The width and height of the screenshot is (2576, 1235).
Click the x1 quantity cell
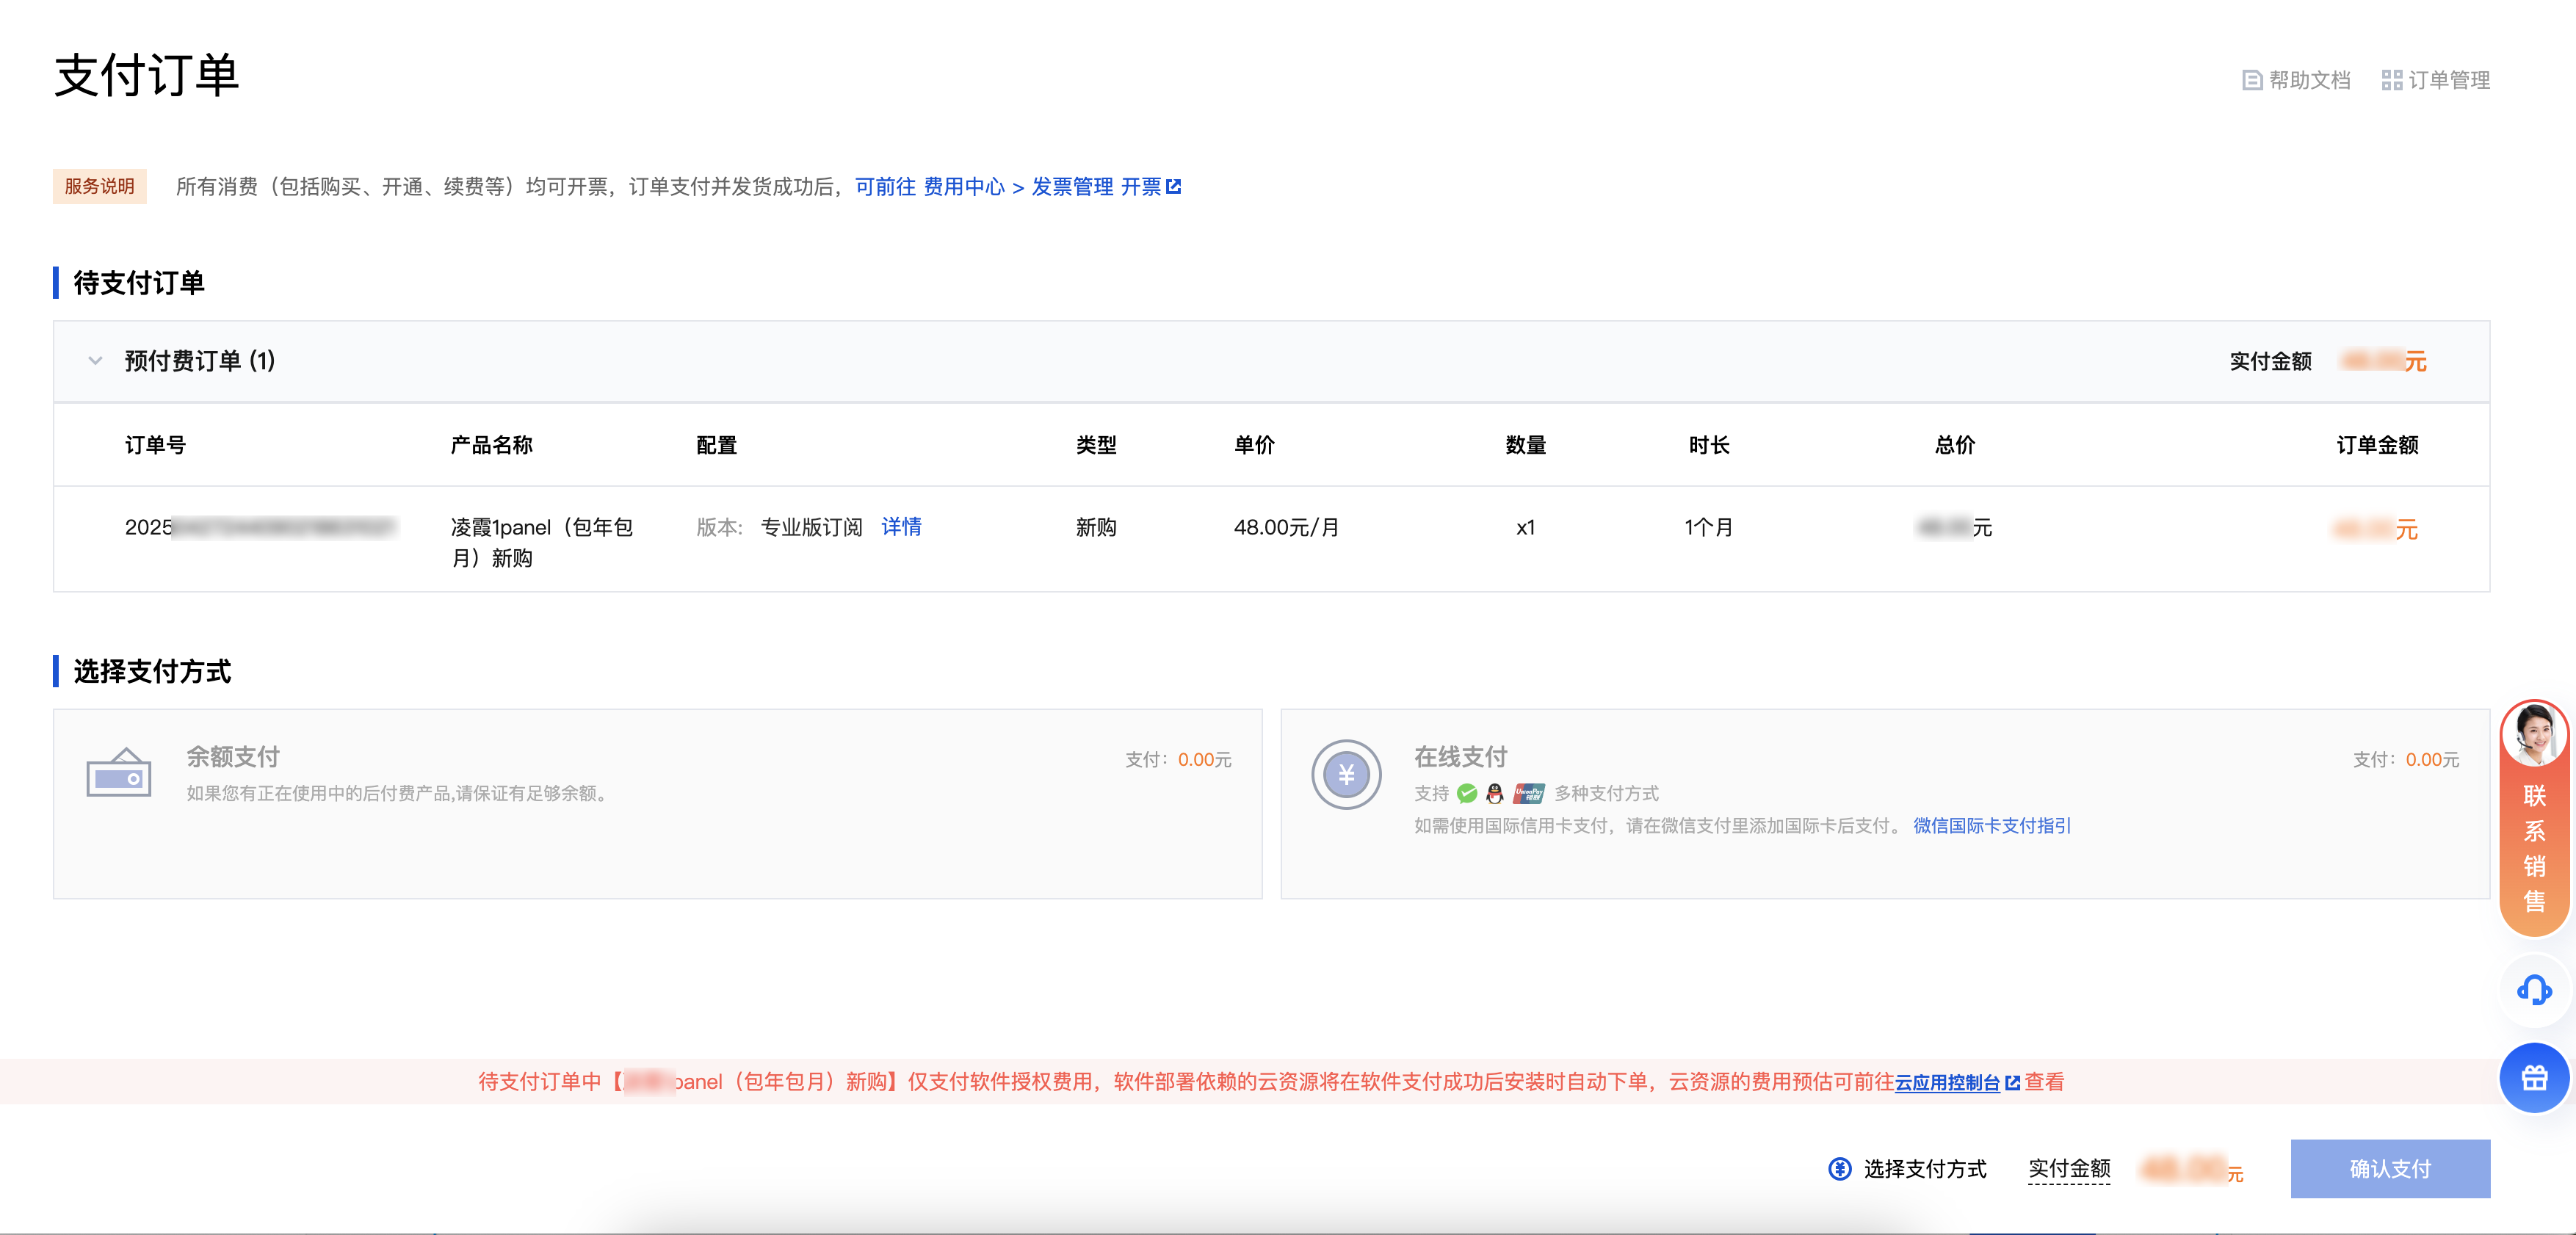pos(1526,527)
